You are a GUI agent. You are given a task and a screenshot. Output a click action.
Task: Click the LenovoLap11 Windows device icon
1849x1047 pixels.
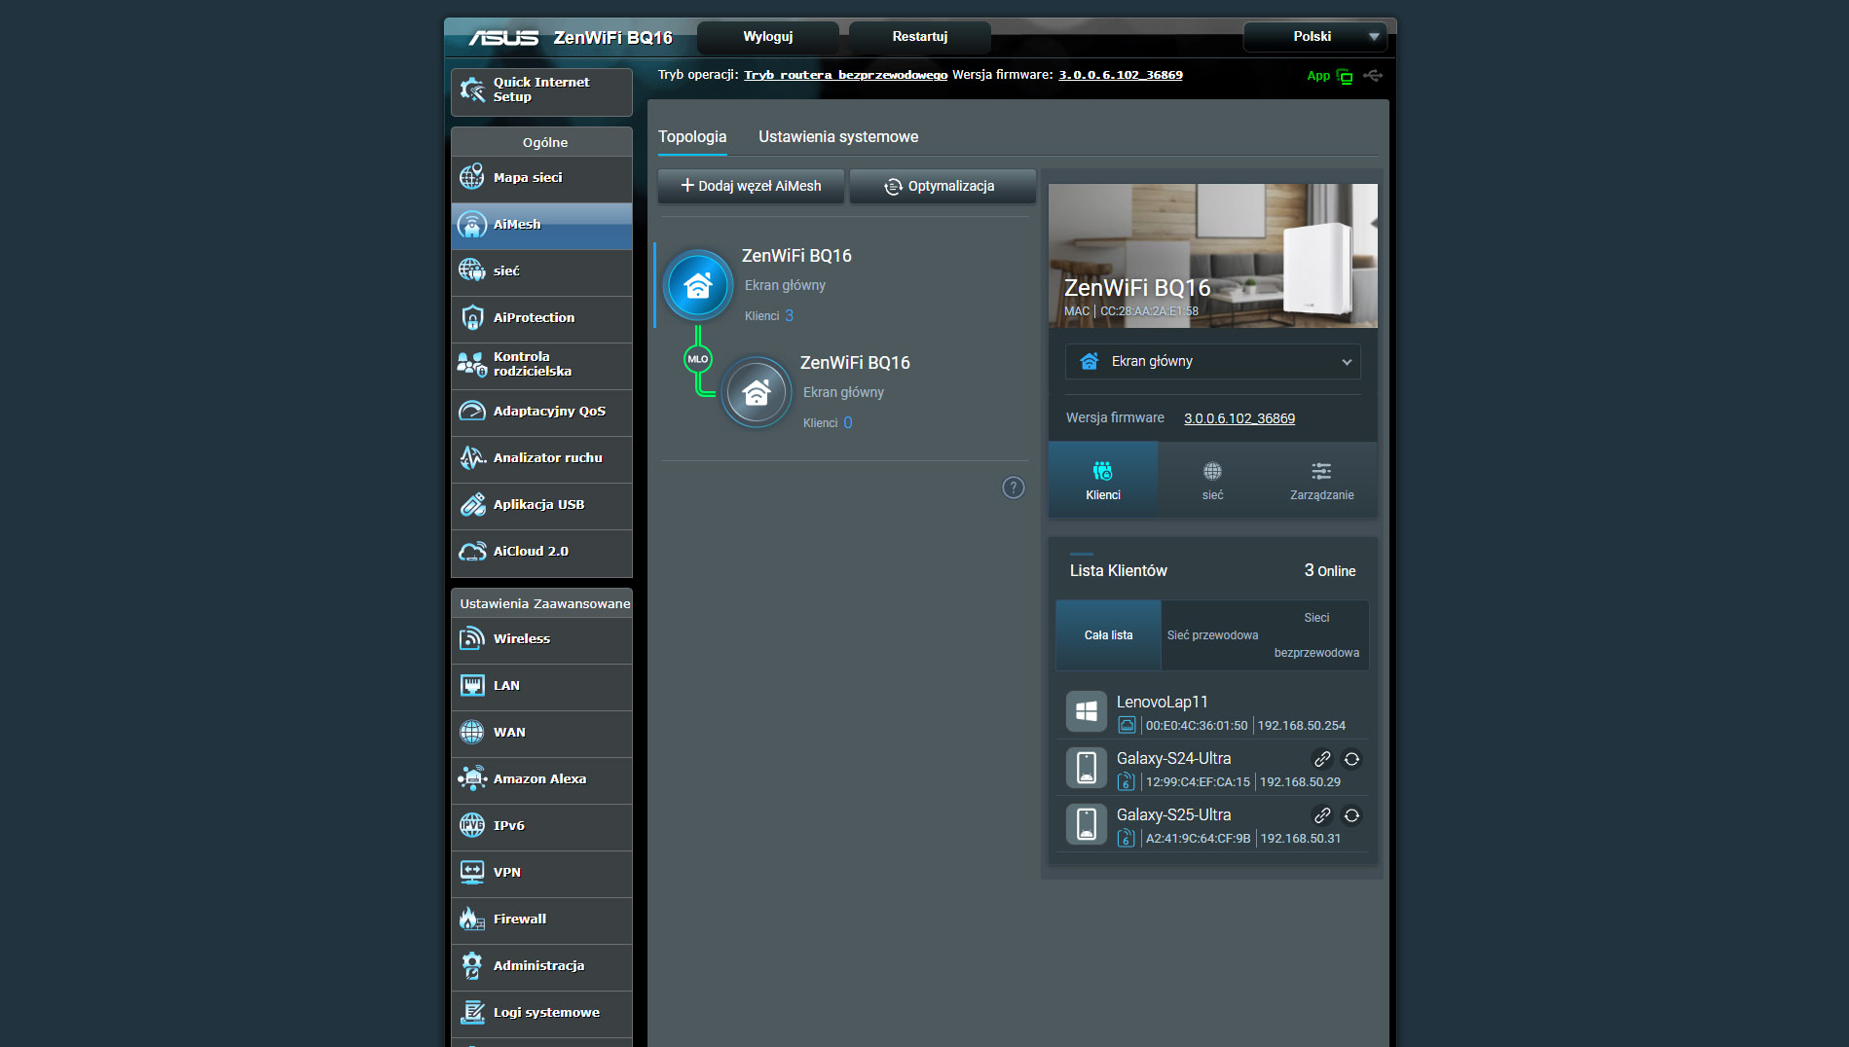[x=1087, y=711]
